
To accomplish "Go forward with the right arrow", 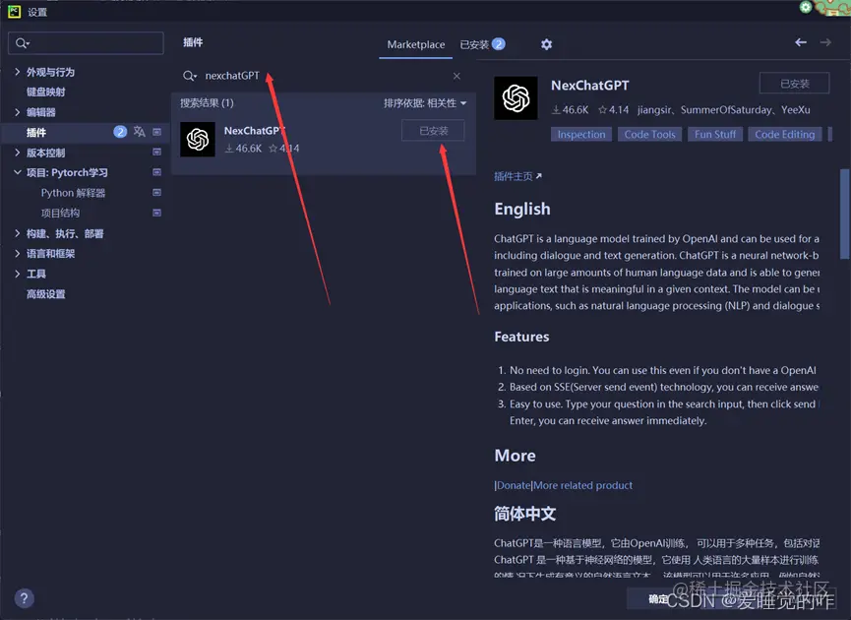I will pyautogui.click(x=825, y=42).
